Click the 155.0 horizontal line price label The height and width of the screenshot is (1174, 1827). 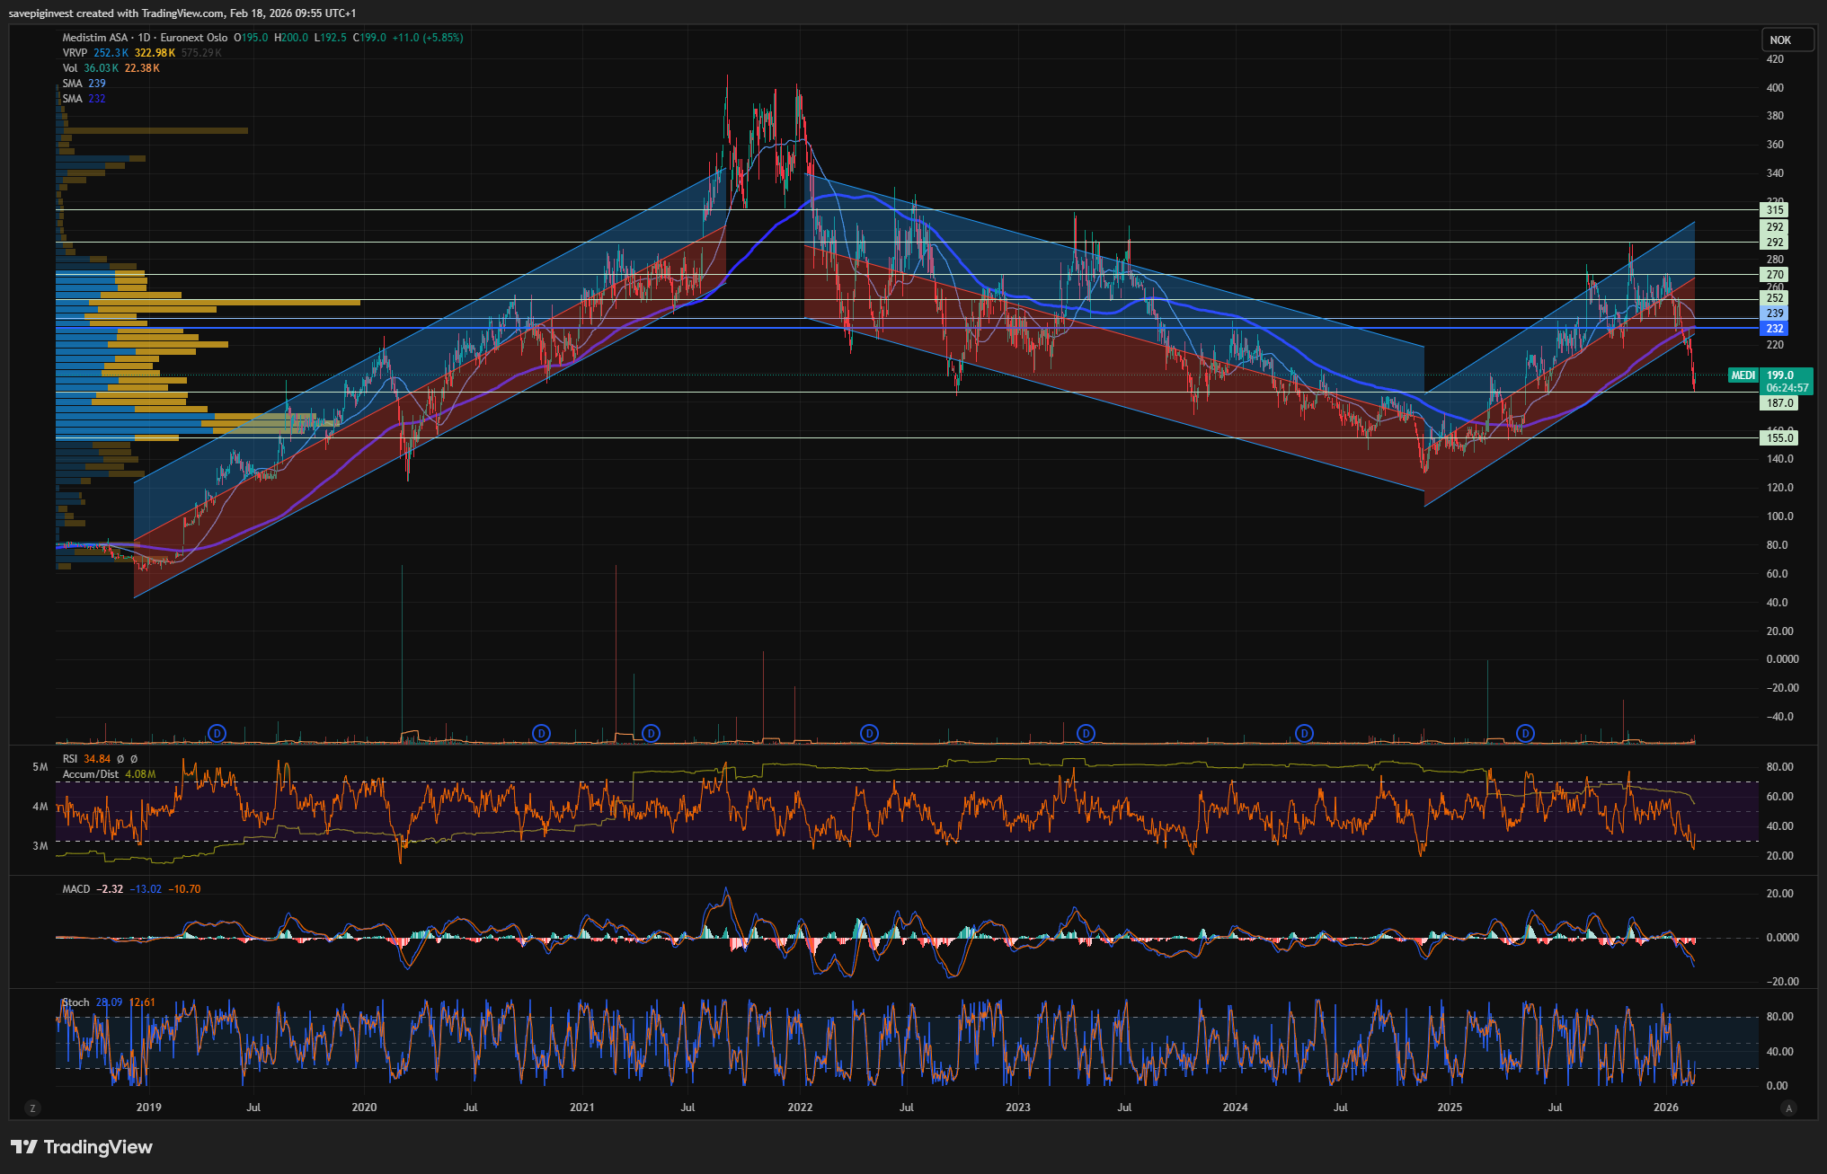coord(1779,438)
